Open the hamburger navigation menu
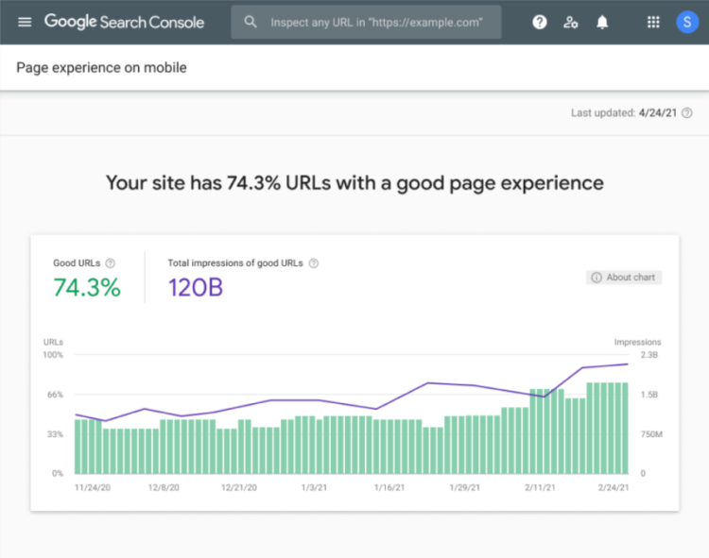 coord(25,22)
